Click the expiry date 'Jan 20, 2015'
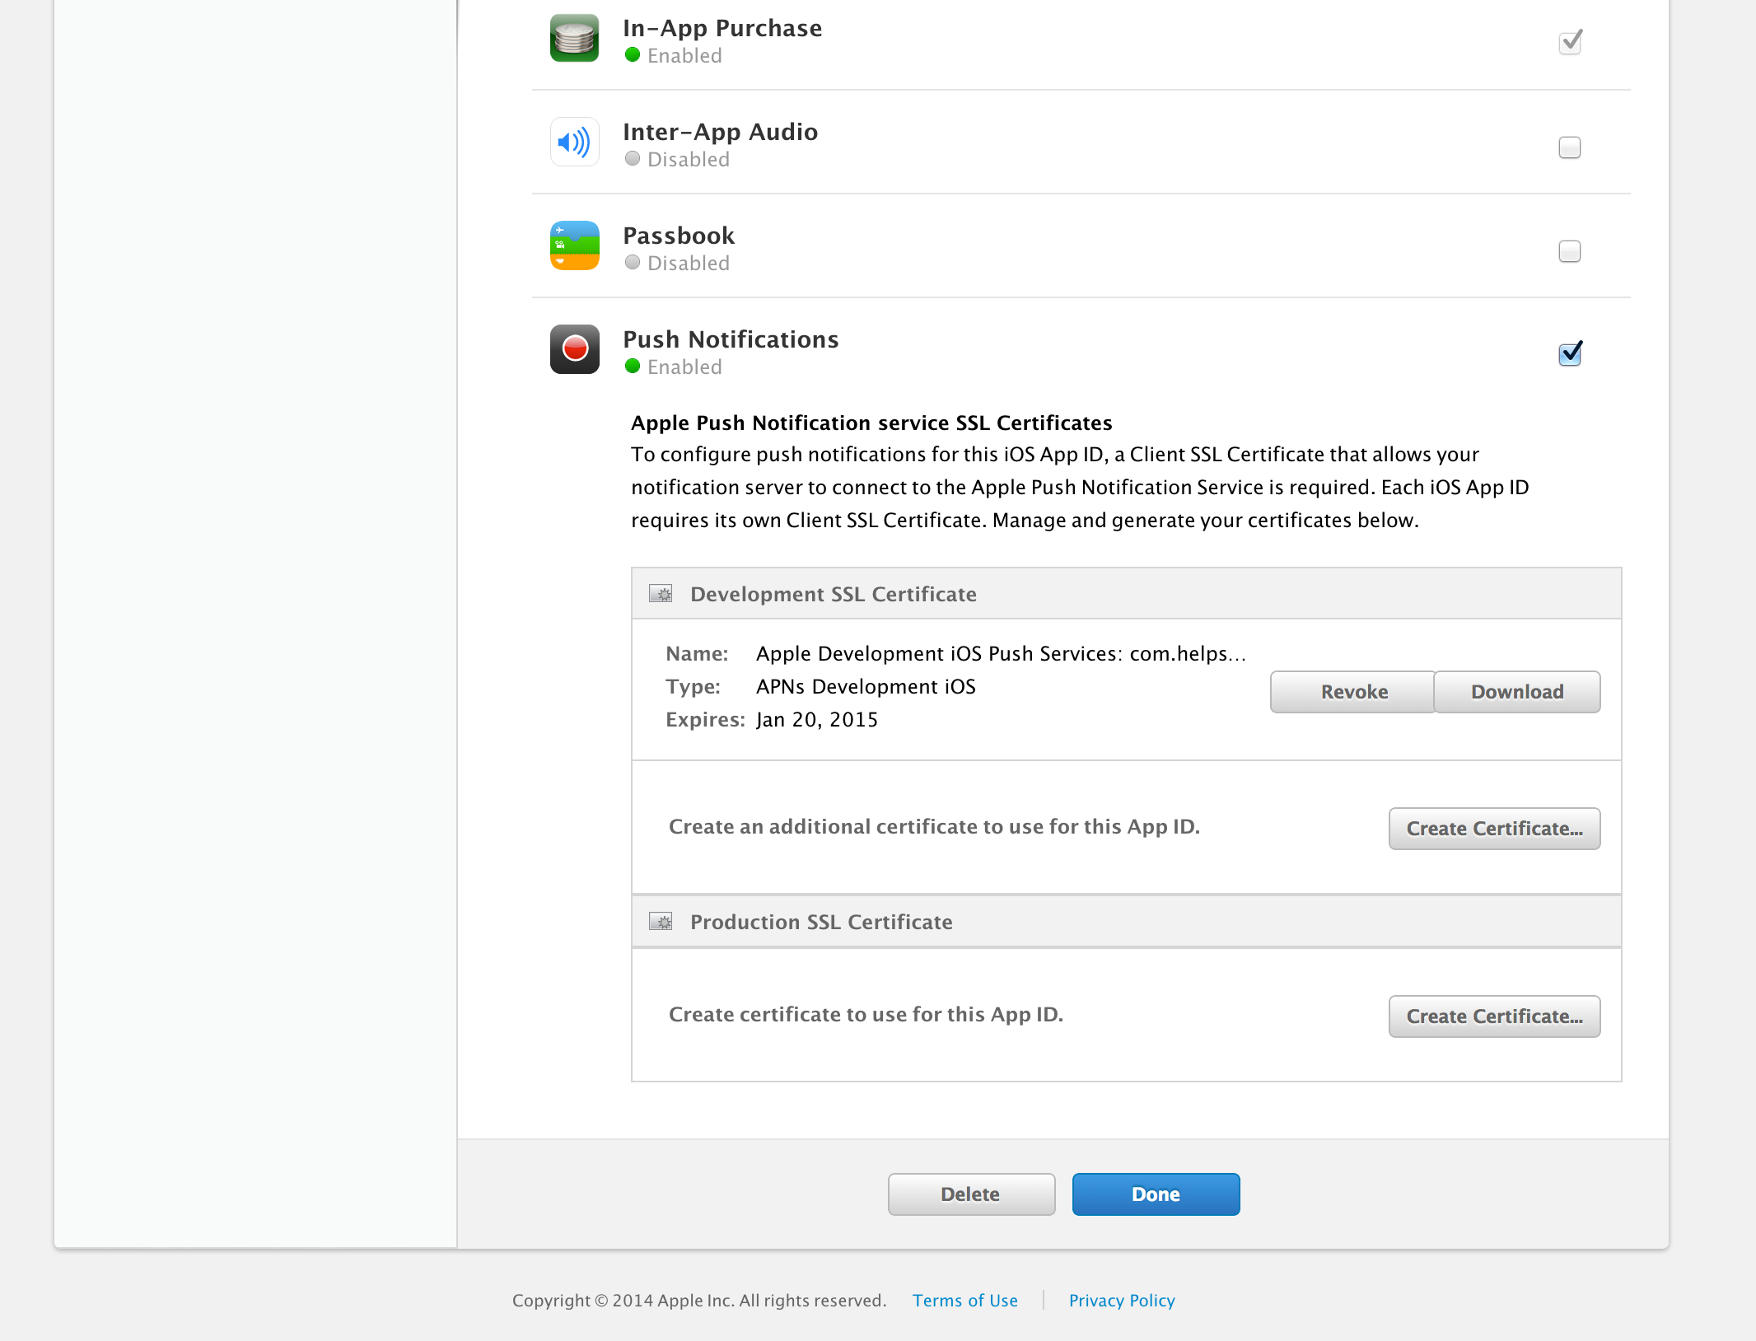Image resolution: width=1756 pixels, height=1341 pixels. click(x=817, y=719)
